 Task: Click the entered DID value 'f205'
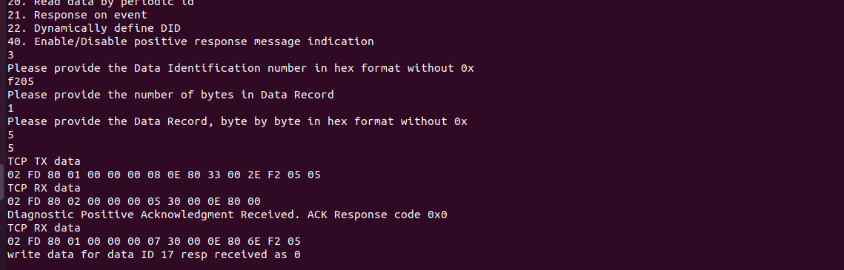(21, 81)
